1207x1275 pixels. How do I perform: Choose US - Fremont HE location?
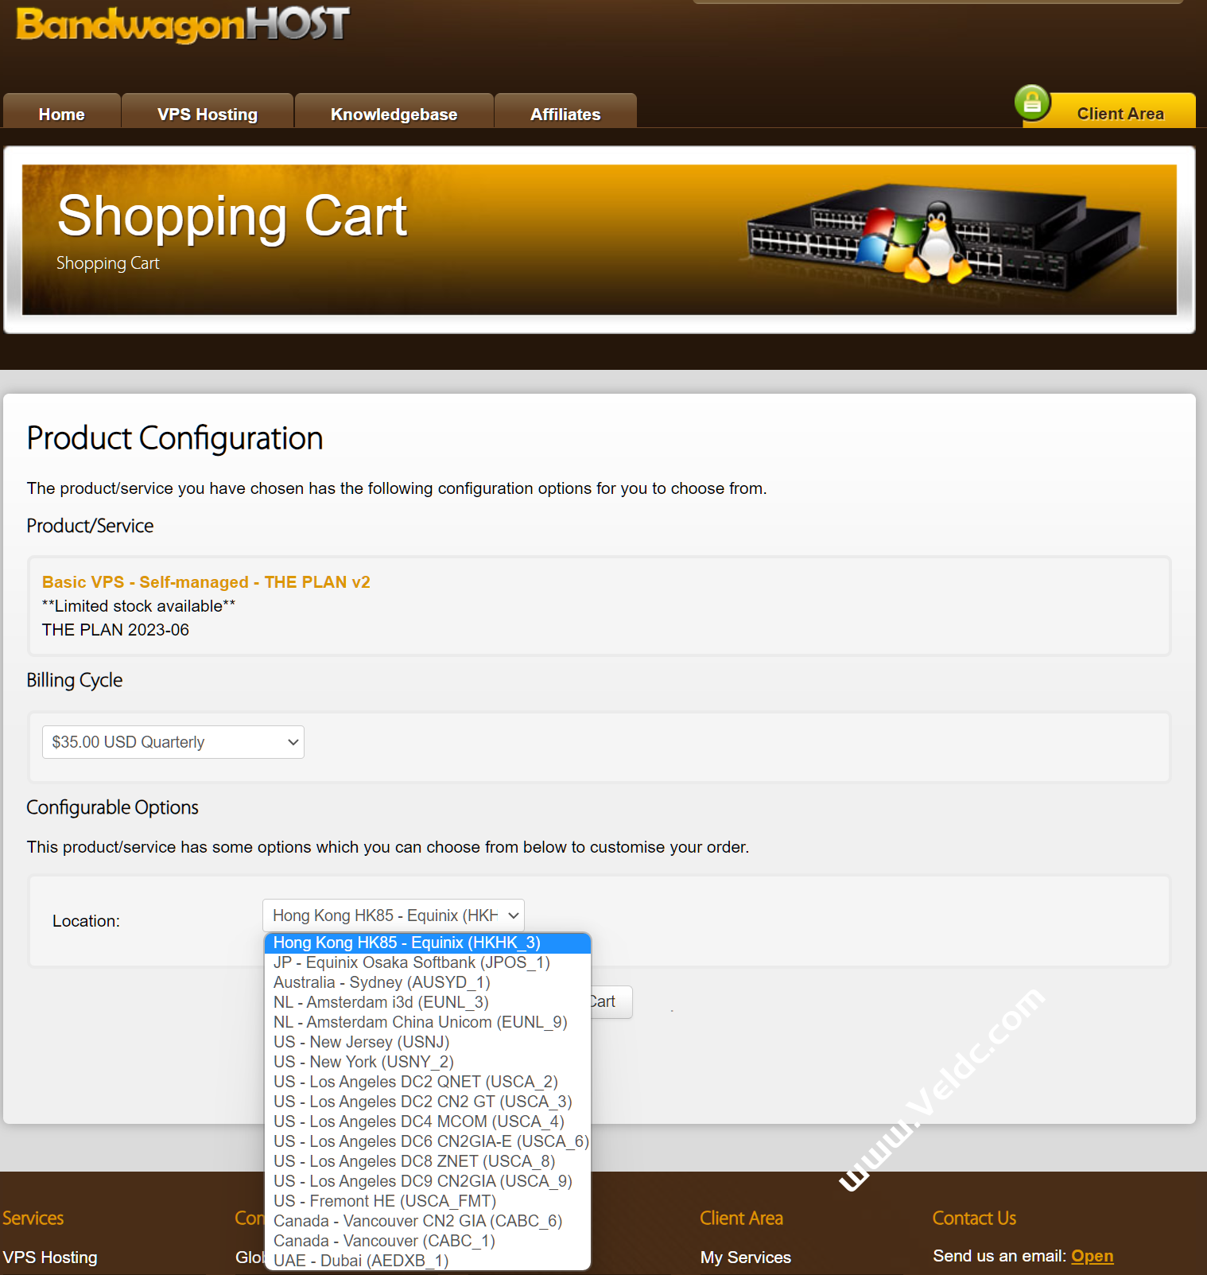click(384, 1201)
